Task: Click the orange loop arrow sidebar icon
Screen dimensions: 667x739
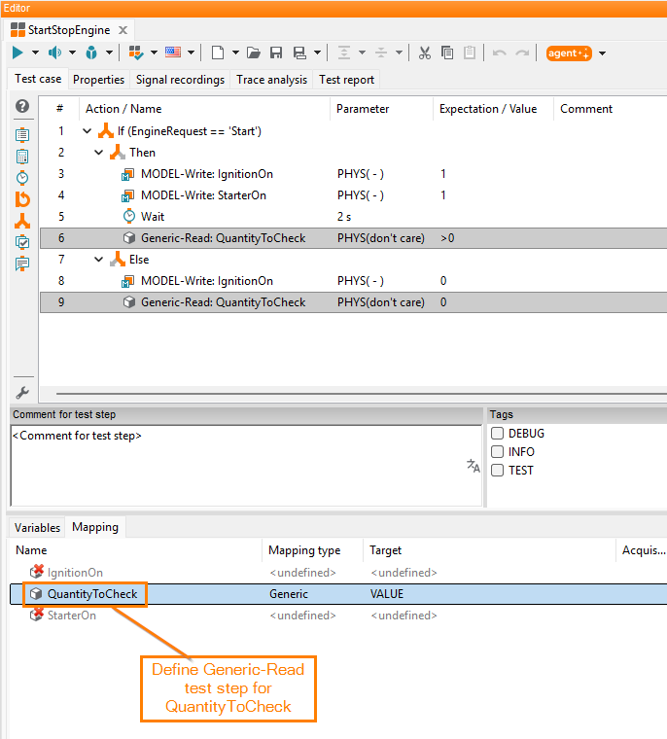Action: [x=22, y=199]
